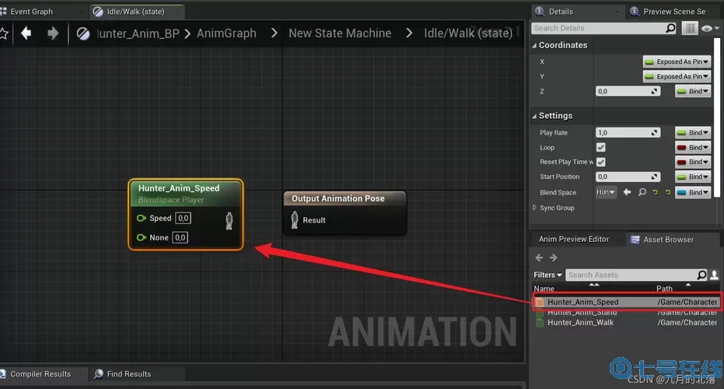The height and width of the screenshot is (389, 724).
Task: Collapse the Settings section
Action: tap(535, 116)
